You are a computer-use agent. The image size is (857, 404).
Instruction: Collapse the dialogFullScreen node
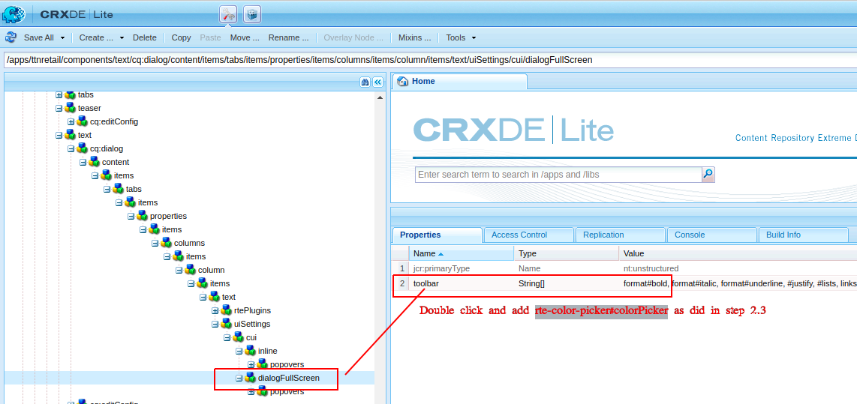point(239,377)
